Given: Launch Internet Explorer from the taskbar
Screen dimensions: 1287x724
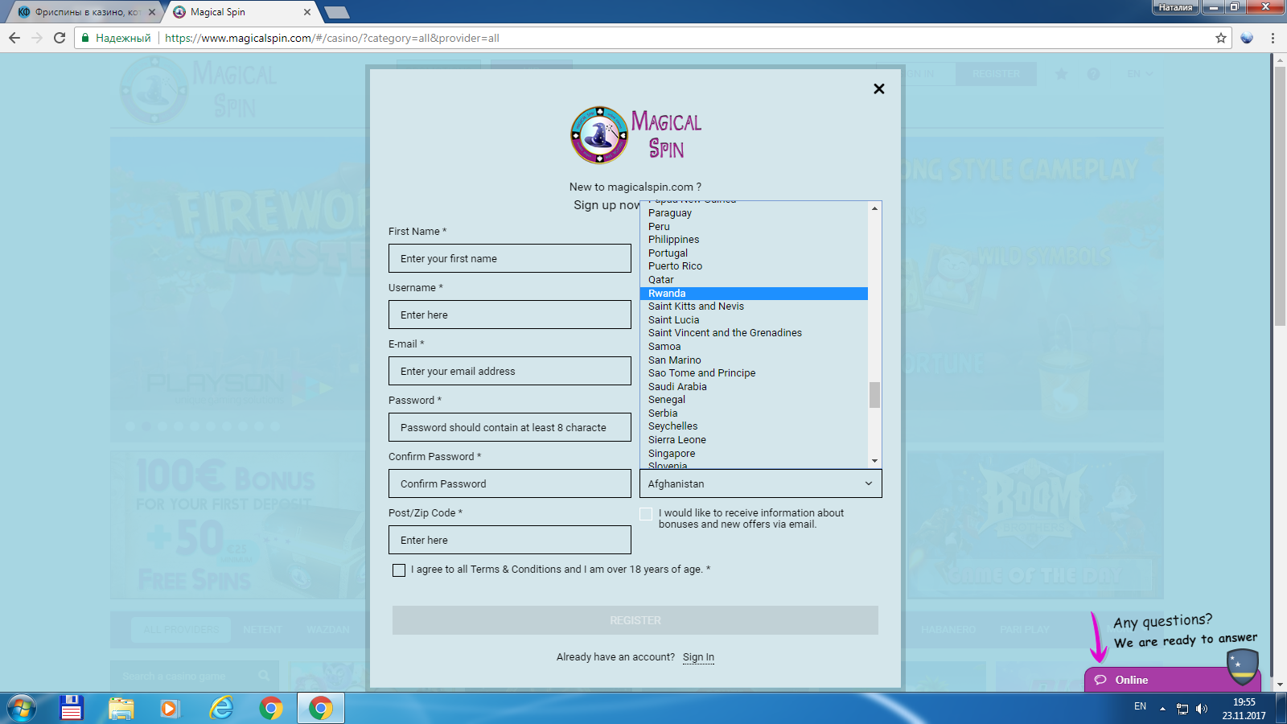Looking at the screenshot, I should tap(221, 708).
